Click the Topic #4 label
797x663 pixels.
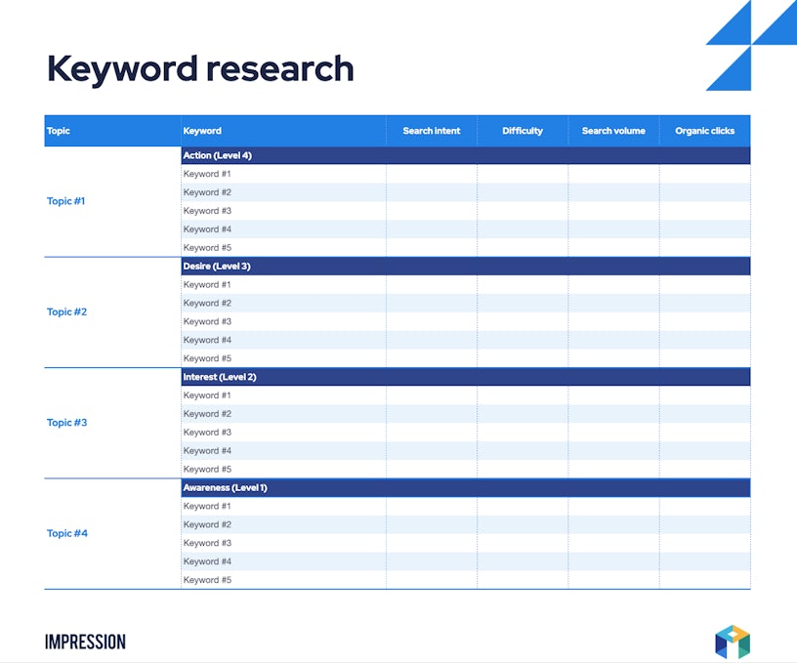click(x=66, y=534)
